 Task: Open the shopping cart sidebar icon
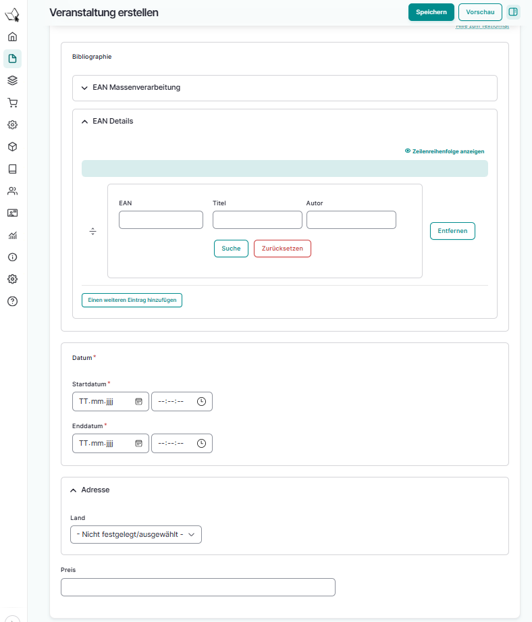click(12, 103)
